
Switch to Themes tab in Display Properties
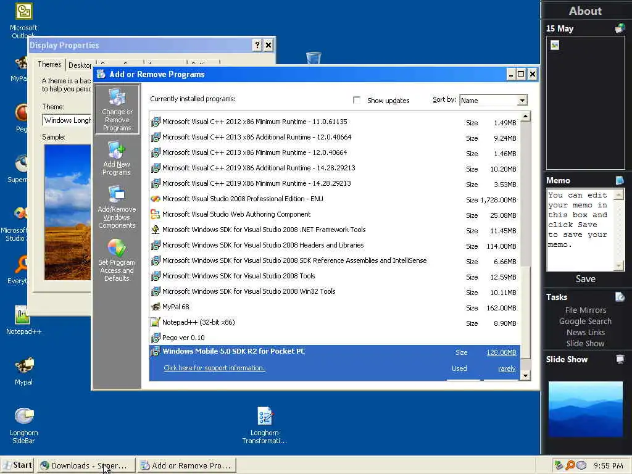coord(49,64)
